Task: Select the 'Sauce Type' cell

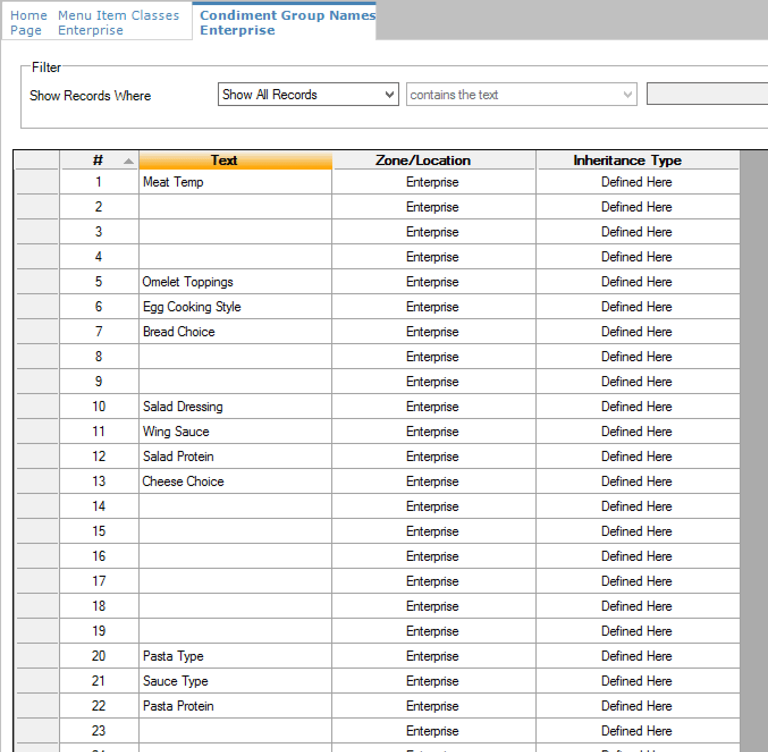Action: point(235,681)
